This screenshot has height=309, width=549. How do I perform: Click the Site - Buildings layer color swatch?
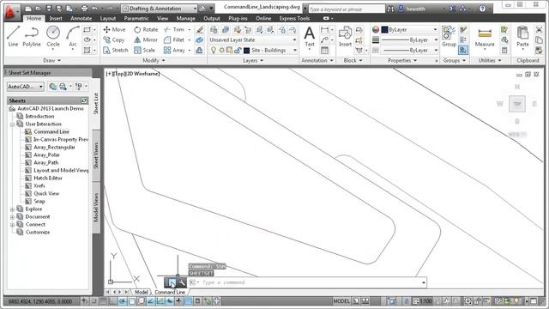coord(246,51)
